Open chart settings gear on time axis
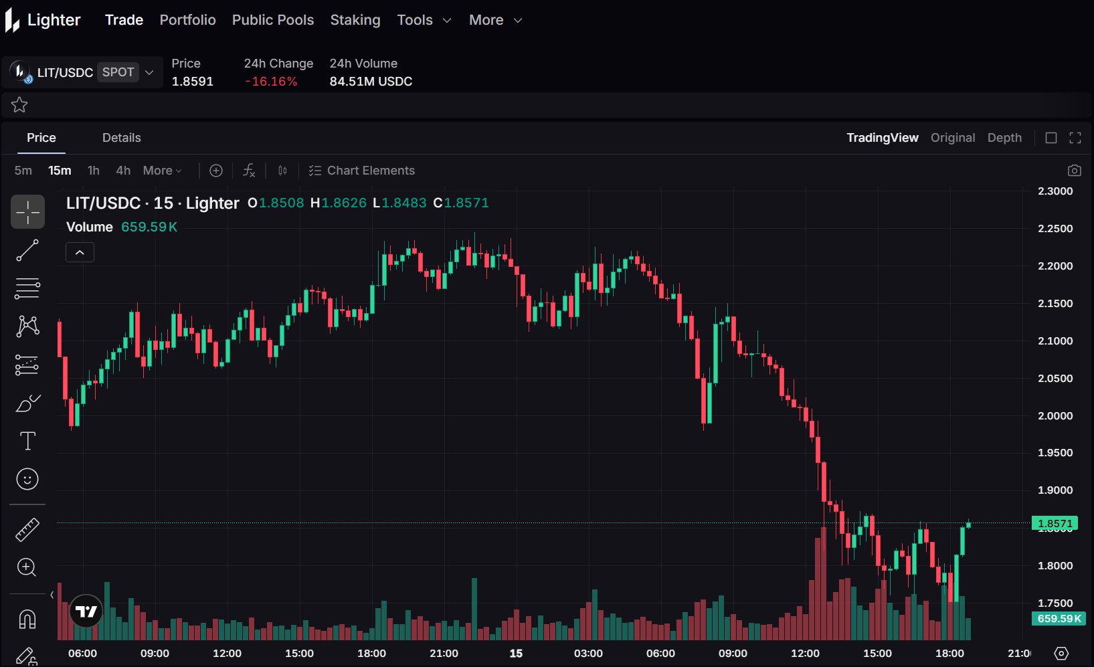Screen dimensions: 1094x667 [1061, 654]
